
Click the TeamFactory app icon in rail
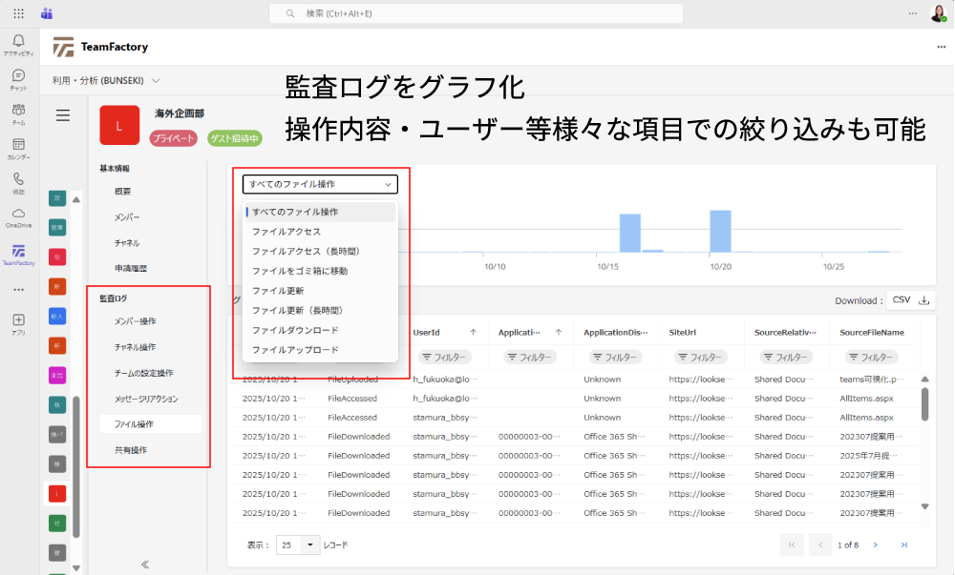(18, 252)
